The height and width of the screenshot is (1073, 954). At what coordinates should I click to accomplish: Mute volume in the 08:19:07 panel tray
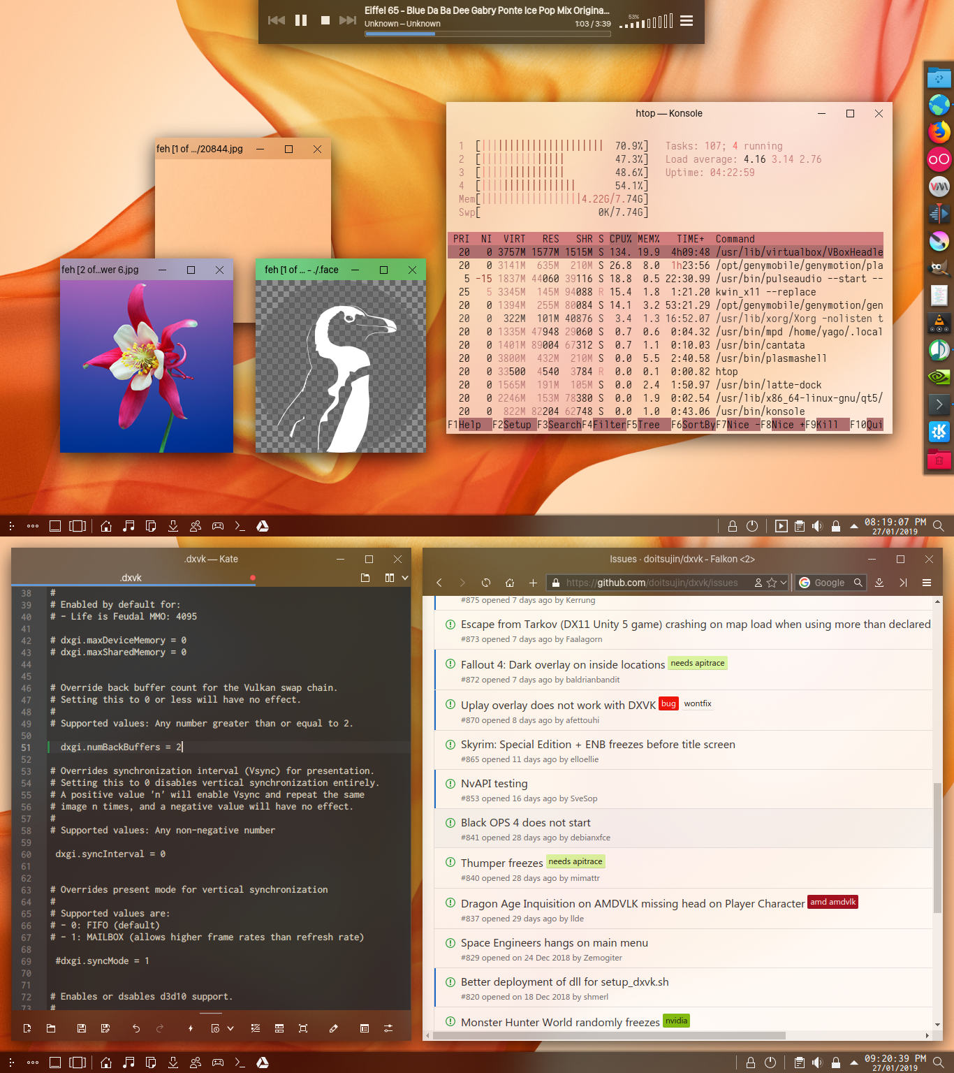(817, 526)
